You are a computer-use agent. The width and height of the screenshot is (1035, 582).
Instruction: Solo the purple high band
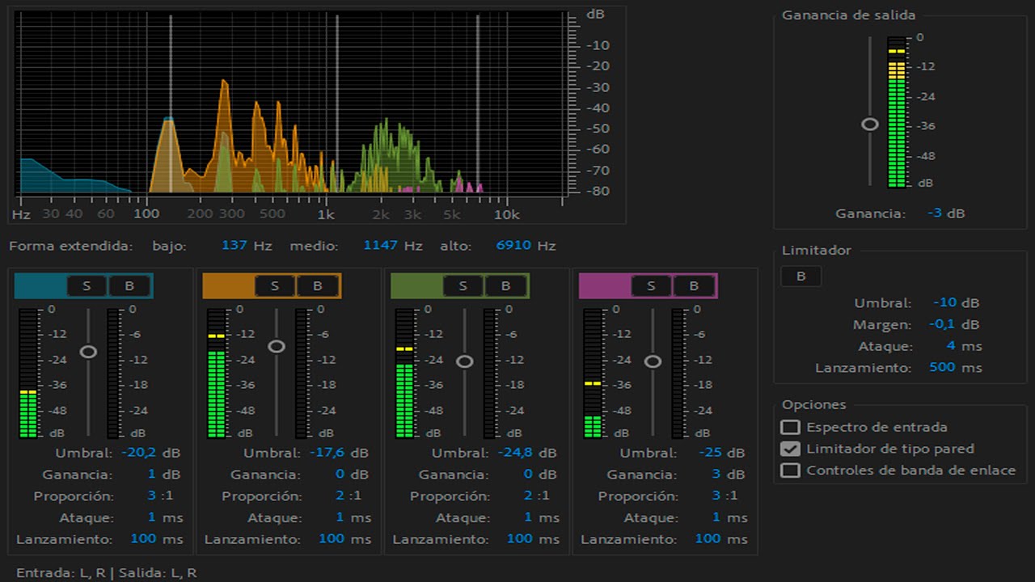(652, 285)
